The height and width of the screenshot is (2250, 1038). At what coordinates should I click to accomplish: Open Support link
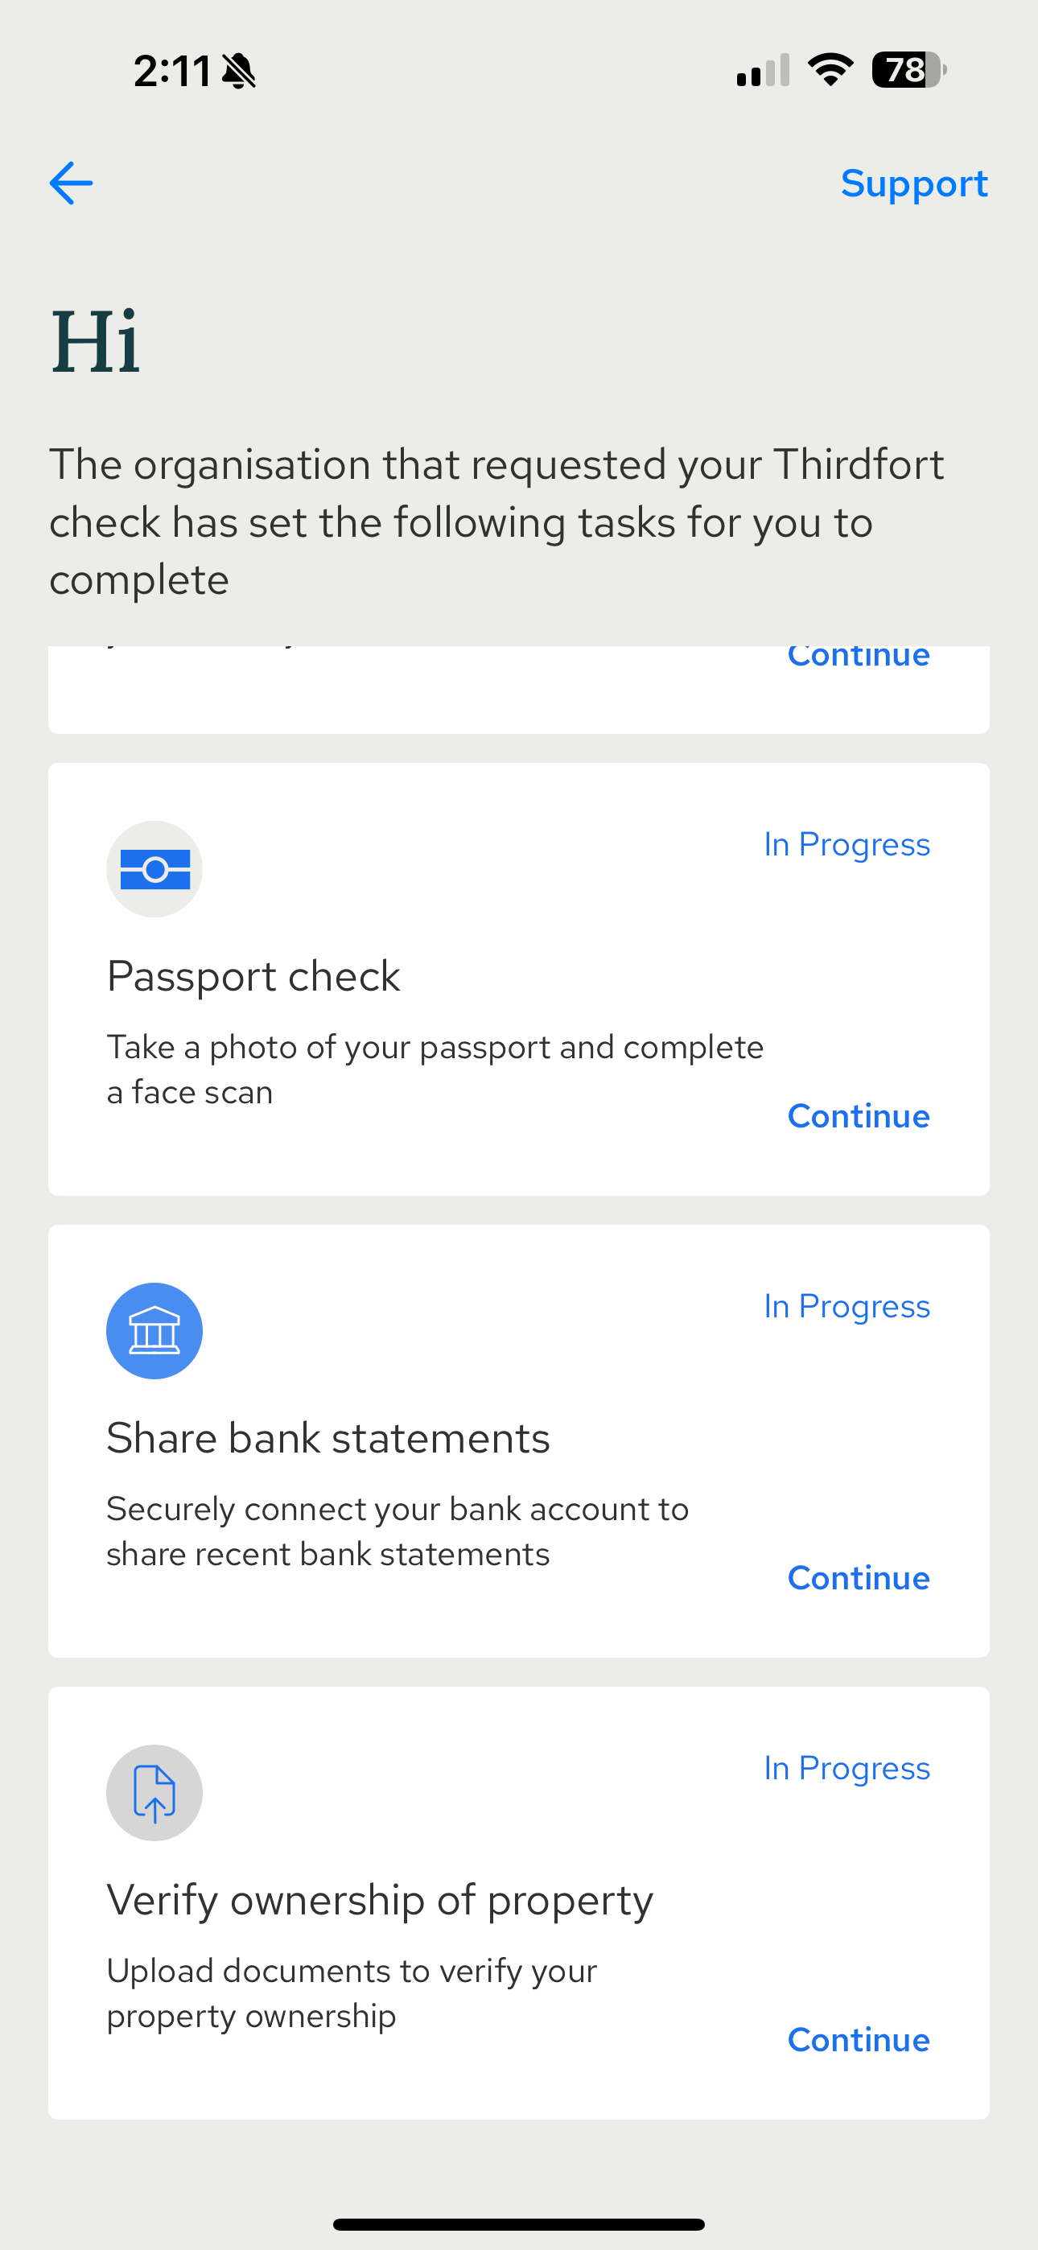(914, 183)
